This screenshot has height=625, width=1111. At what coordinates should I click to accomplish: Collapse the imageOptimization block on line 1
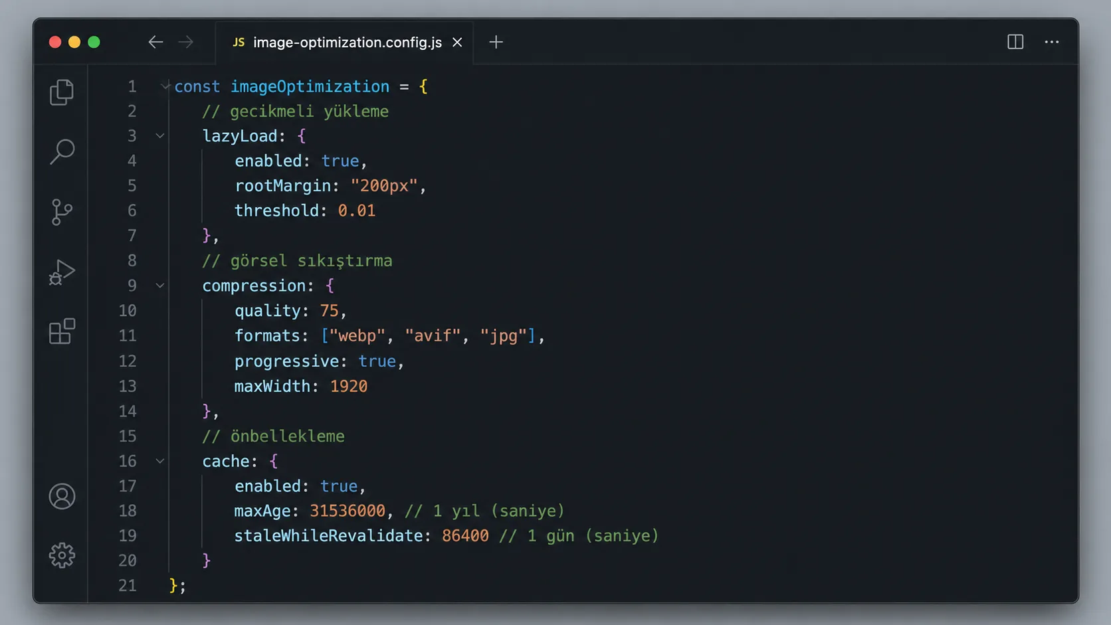click(x=165, y=86)
